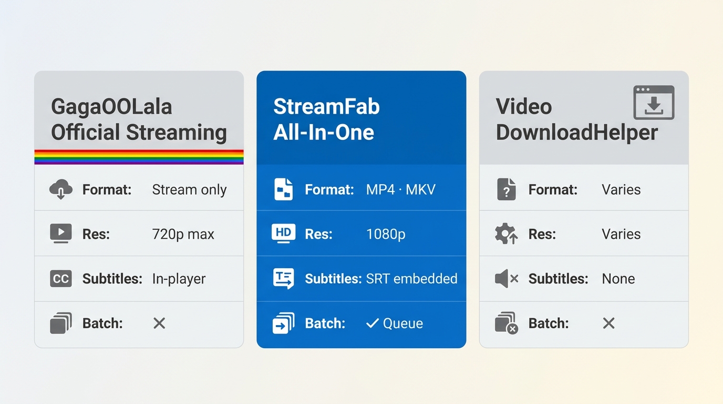Click the Res: label in GagaOOLala card
This screenshot has height=404, width=723.
(x=96, y=234)
